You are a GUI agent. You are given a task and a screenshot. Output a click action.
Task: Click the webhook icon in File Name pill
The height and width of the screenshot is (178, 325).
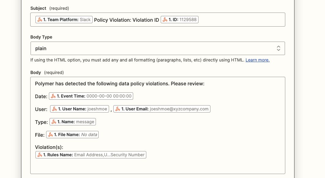tap(51, 135)
